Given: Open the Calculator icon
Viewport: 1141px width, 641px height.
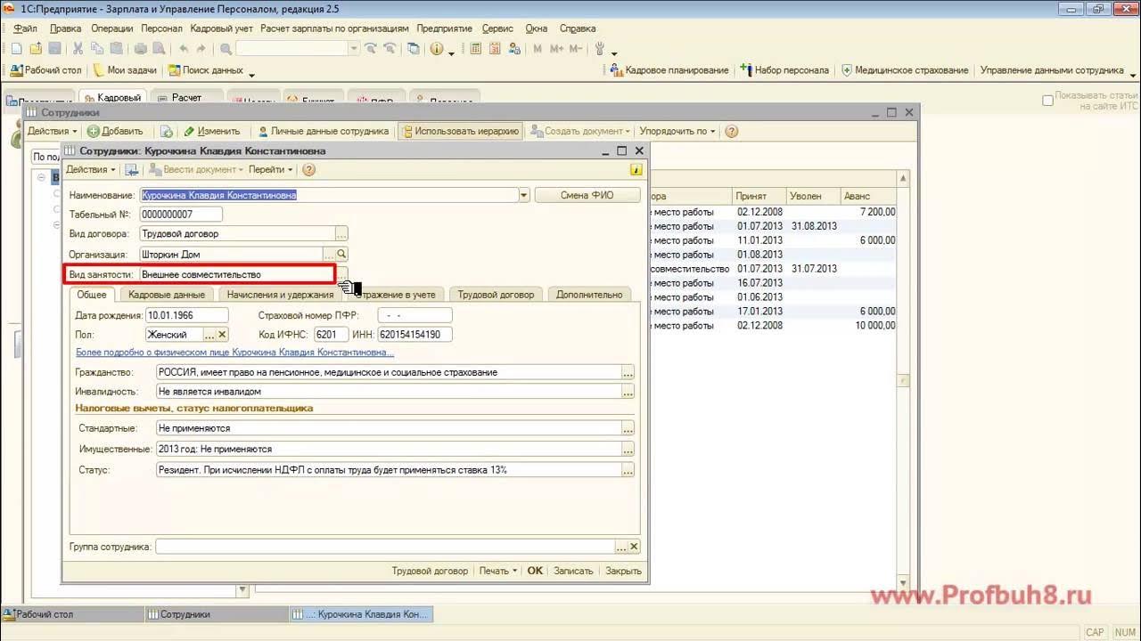Looking at the screenshot, I should click(x=475, y=49).
